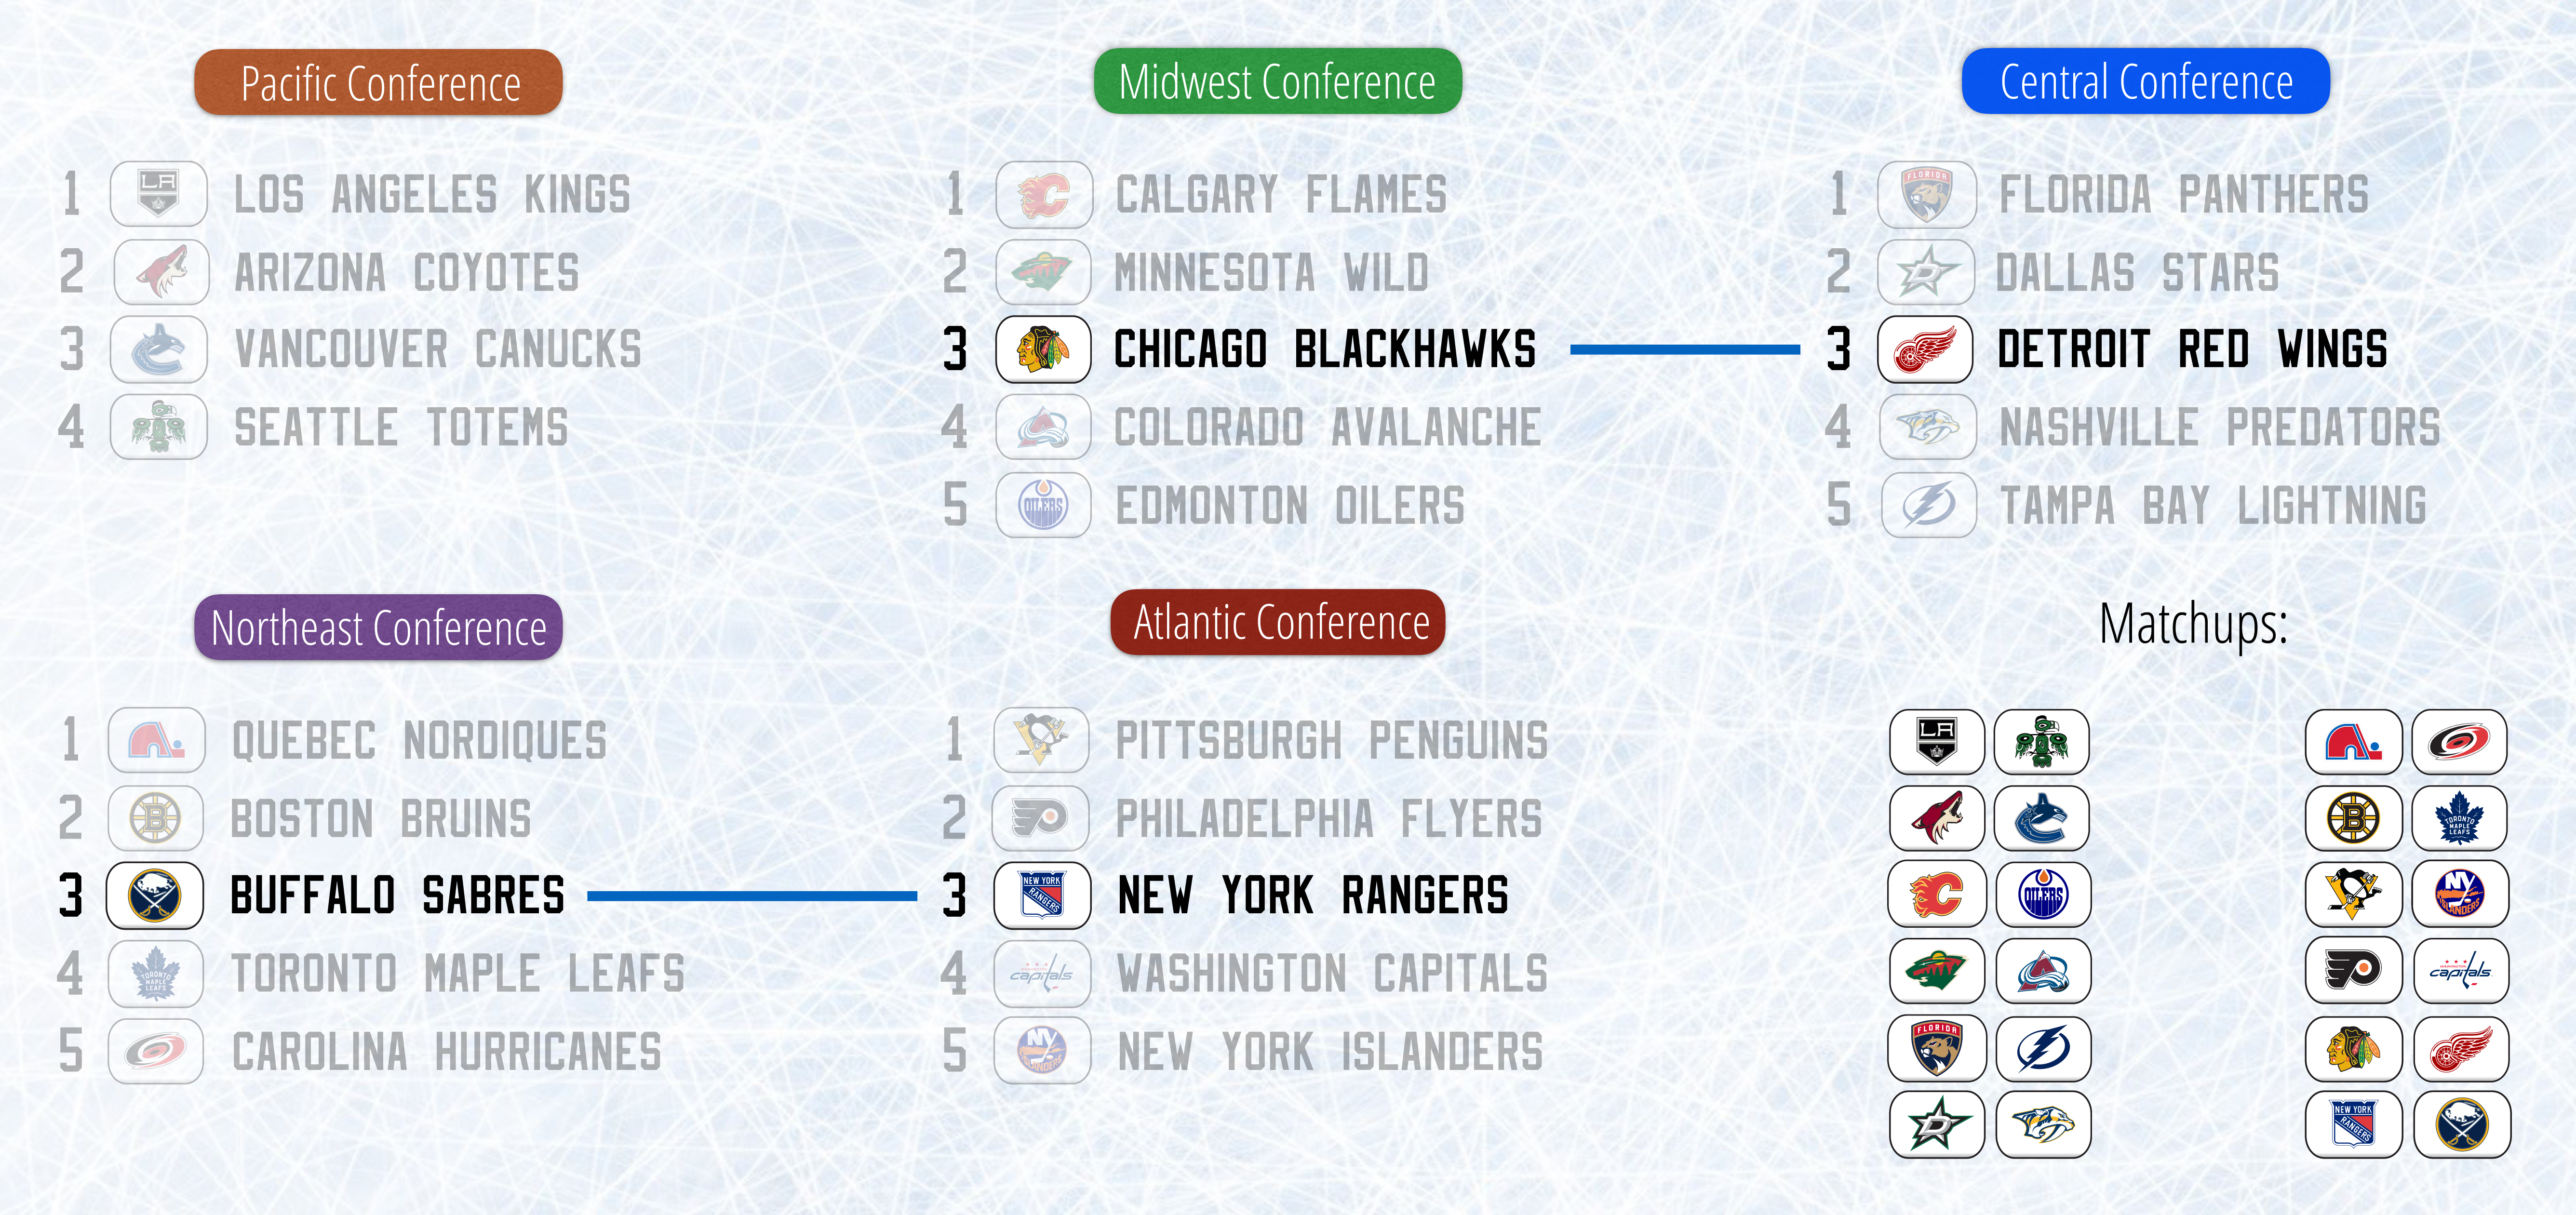This screenshot has width=2576, height=1215.
Task: Select the Northeast Conference label
Action: pyautogui.click(x=378, y=627)
